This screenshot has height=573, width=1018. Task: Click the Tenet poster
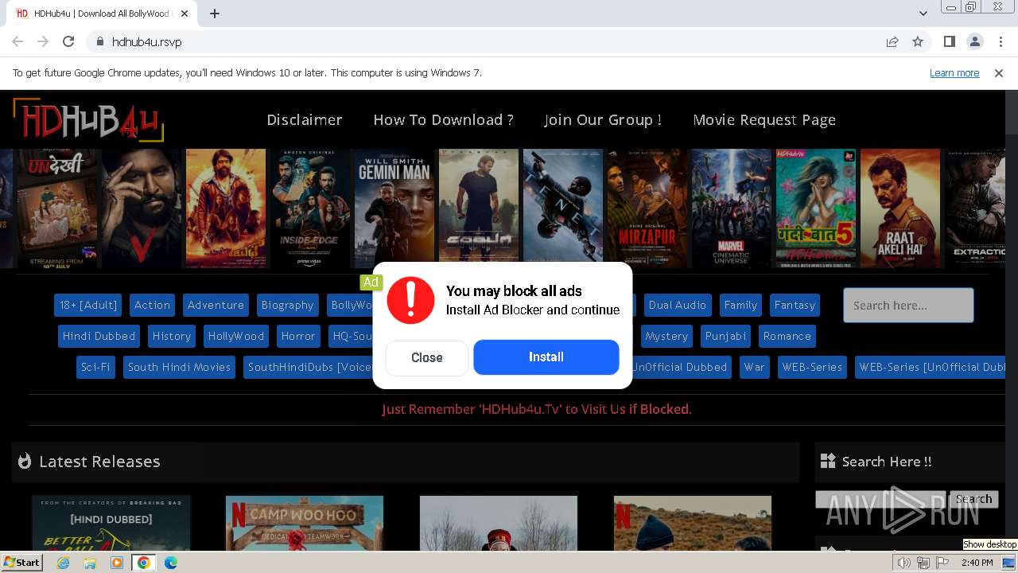563,209
